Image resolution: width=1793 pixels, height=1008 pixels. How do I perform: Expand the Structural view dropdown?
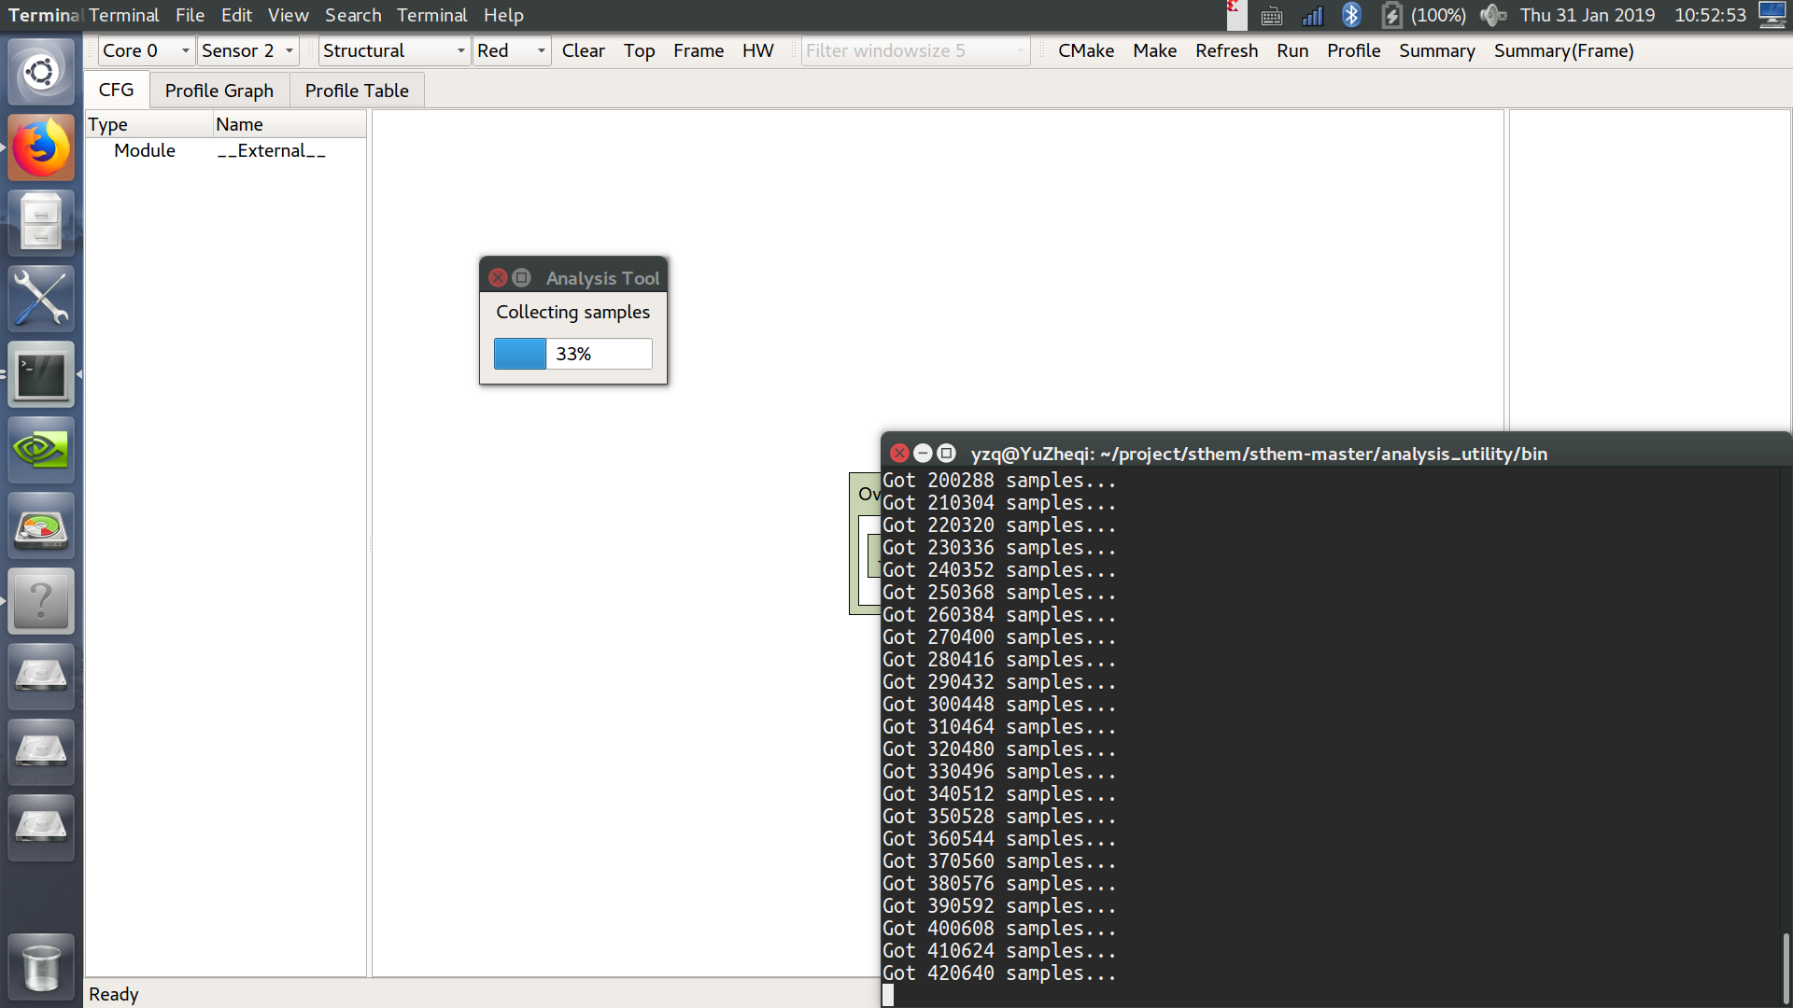(393, 51)
